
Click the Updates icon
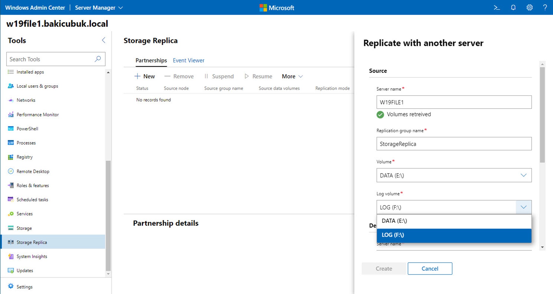click(11, 271)
